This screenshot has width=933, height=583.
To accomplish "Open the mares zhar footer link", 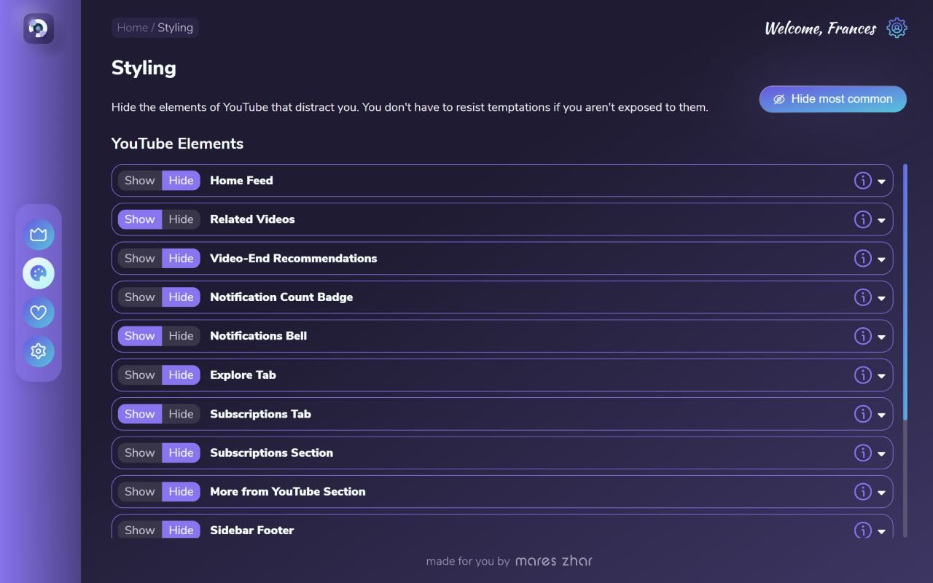I will tap(554, 561).
